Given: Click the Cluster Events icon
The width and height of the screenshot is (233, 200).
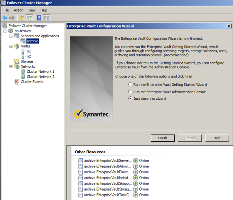Looking at the screenshot, I should point(17,82).
